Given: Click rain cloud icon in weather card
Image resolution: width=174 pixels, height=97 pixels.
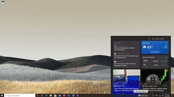Looking at the screenshot, I should click(145, 47).
